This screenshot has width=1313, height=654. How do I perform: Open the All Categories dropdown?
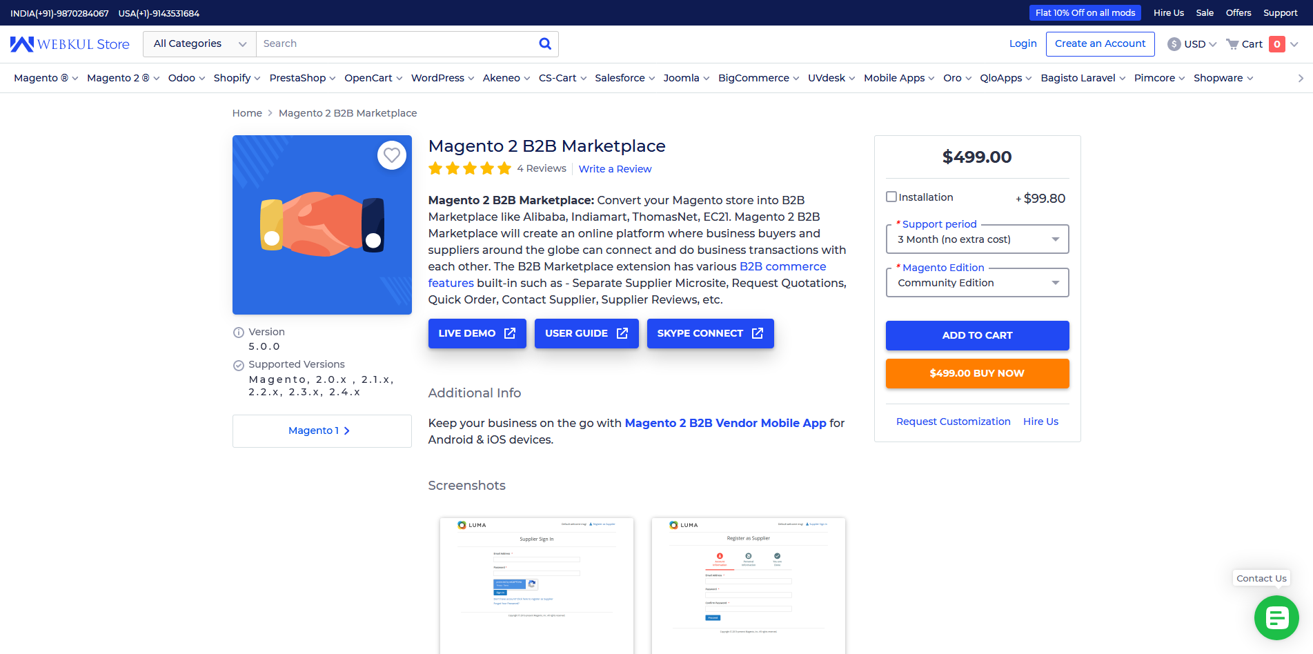tap(199, 43)
